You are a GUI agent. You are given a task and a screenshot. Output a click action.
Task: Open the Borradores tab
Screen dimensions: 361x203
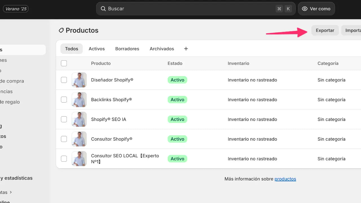(x=127, y=48)
